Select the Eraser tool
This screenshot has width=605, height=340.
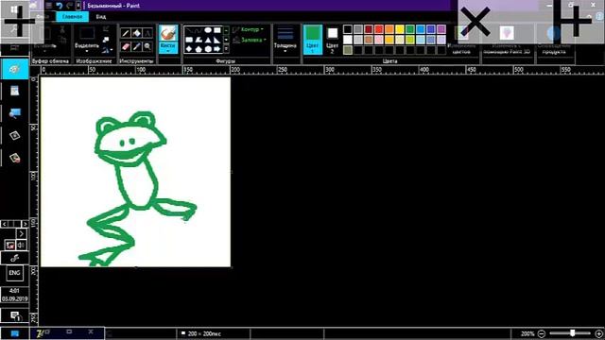click(x=126, y=46)
